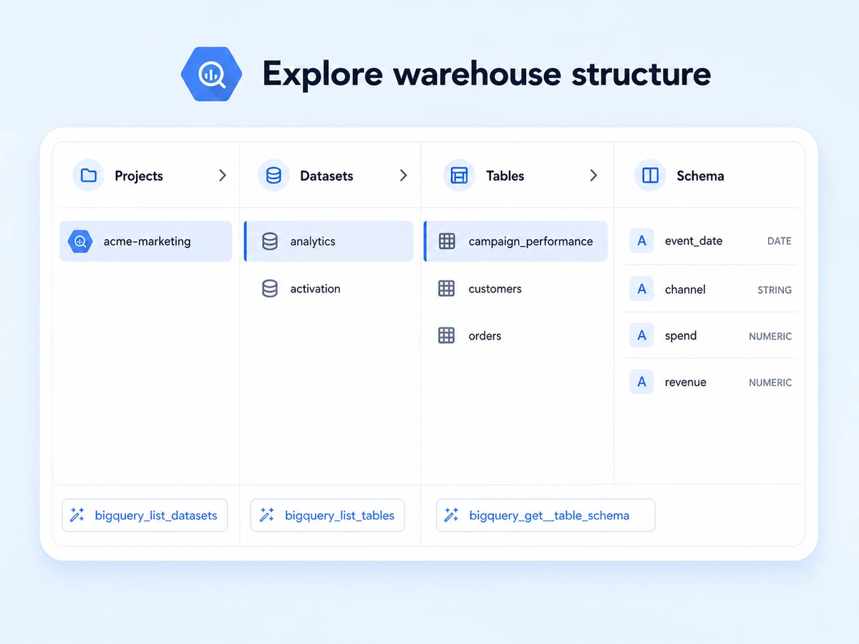Viewport: 859px width, 644px height.
Task: Expand the chevron next to Projects
Action: point(223,175)
